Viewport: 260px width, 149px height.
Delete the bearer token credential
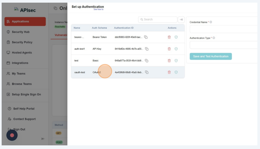pyautogui.click(x=169, y=37)
